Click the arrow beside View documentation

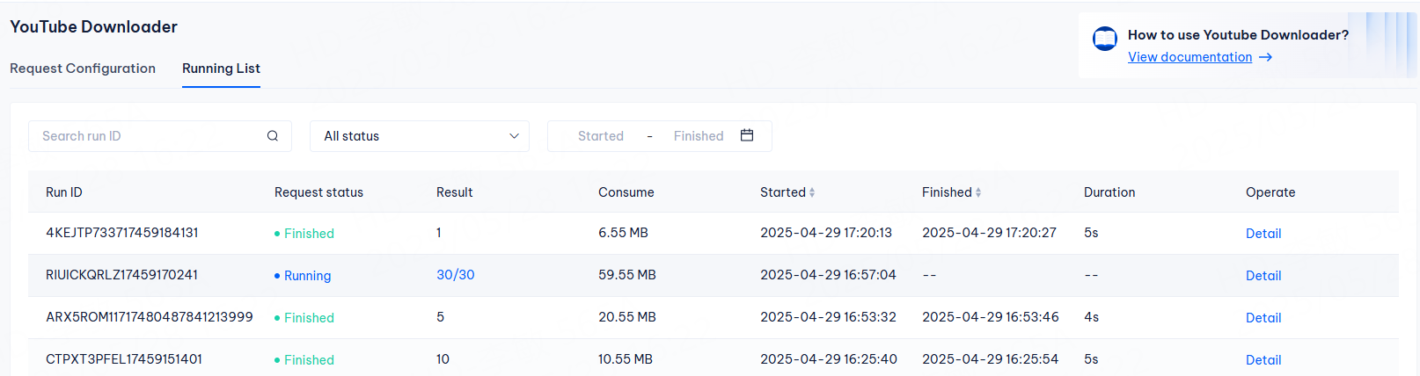pos(1265,57)
